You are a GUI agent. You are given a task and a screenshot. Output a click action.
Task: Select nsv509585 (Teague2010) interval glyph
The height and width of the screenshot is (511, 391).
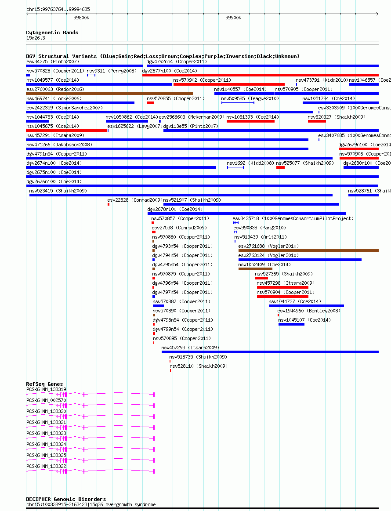(x=238, y=103)
